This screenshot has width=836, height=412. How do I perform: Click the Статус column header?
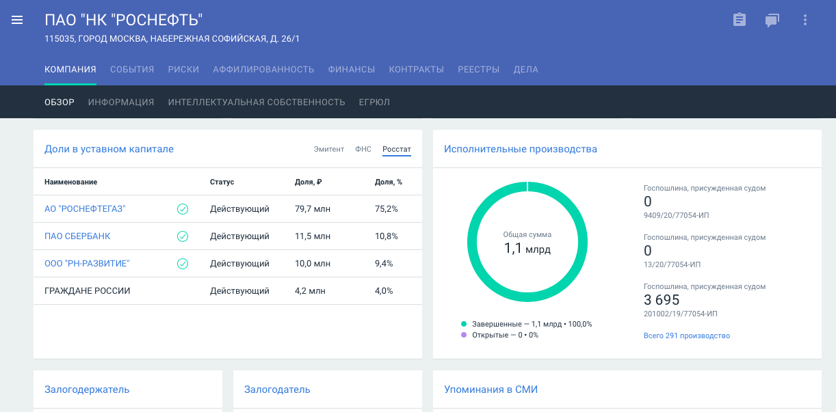(x=222, y=182)
